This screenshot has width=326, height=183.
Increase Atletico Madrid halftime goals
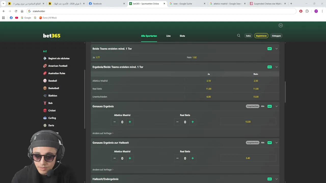(130, 158)
